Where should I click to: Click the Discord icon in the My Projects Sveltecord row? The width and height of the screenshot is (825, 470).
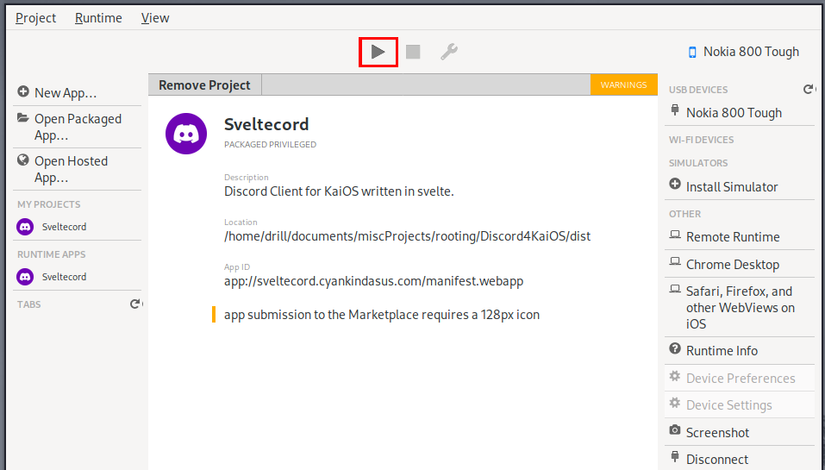click(25, 227)
